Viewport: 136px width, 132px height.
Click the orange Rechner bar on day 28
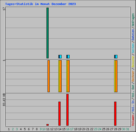click(116, 76)
